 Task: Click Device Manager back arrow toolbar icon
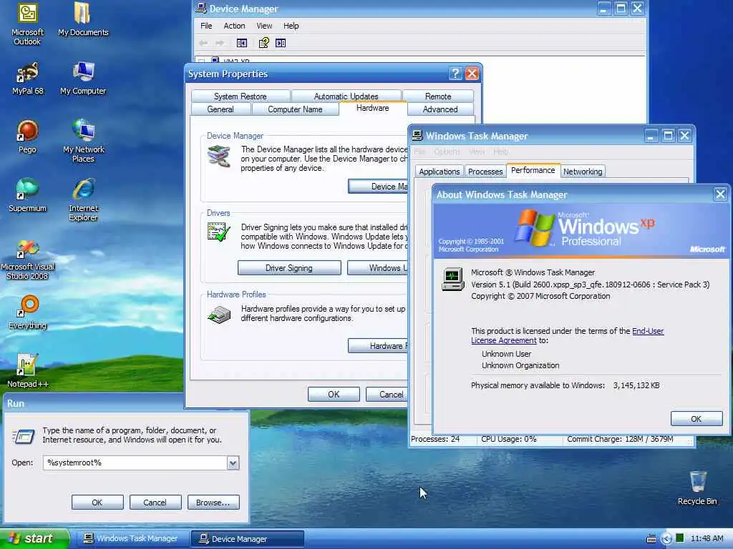point(203,43)
